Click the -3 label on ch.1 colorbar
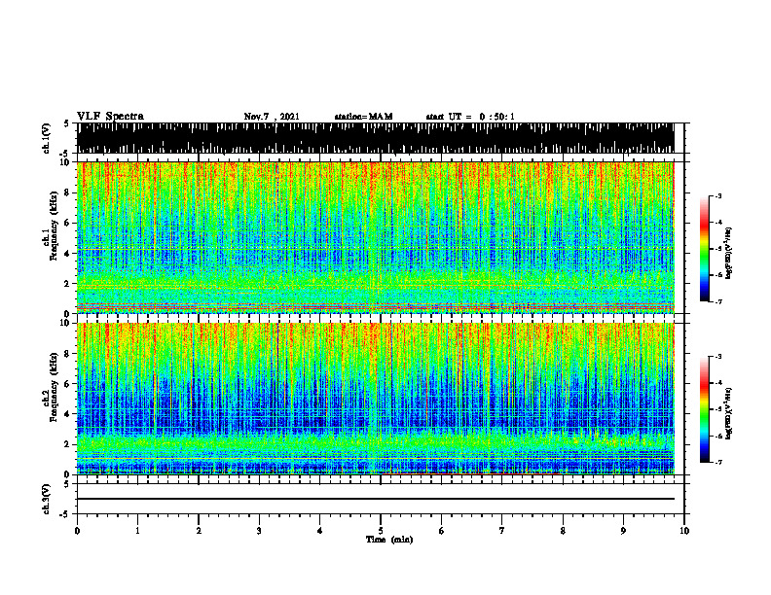Viewport: 771px width, 595px height. 718,196
